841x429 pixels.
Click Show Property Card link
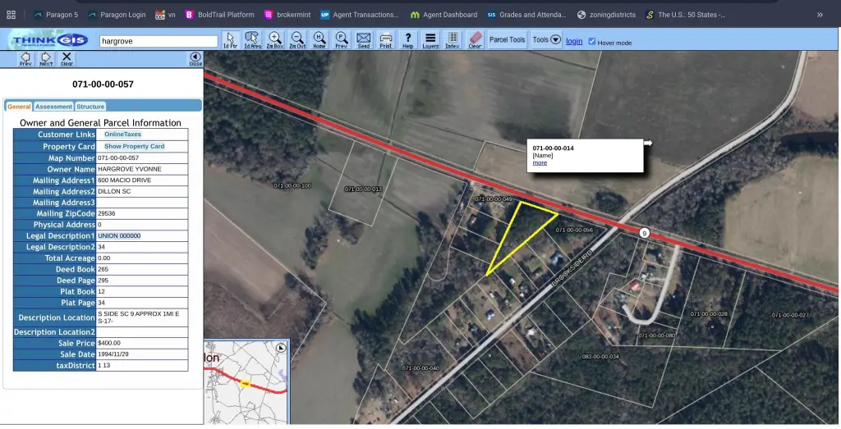[134, 146]
